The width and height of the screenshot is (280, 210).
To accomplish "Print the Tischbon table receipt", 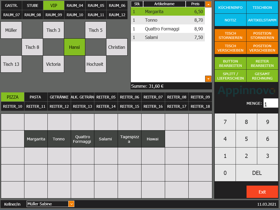I will [x=262, y=8].
